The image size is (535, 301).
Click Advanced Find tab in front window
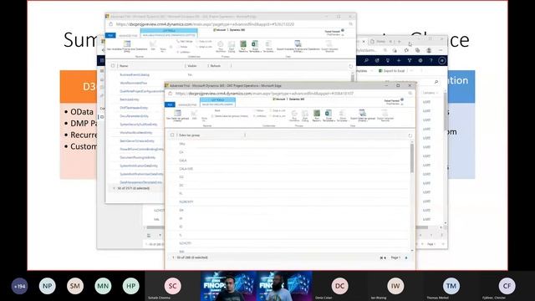(187, 105)
